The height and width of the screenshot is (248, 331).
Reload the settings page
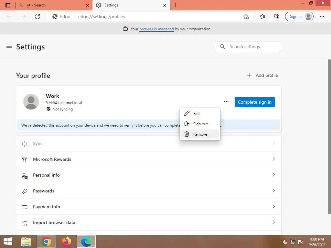pos(37,16)
